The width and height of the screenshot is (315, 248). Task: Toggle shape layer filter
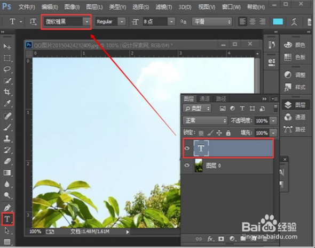(x=253, y=109)
